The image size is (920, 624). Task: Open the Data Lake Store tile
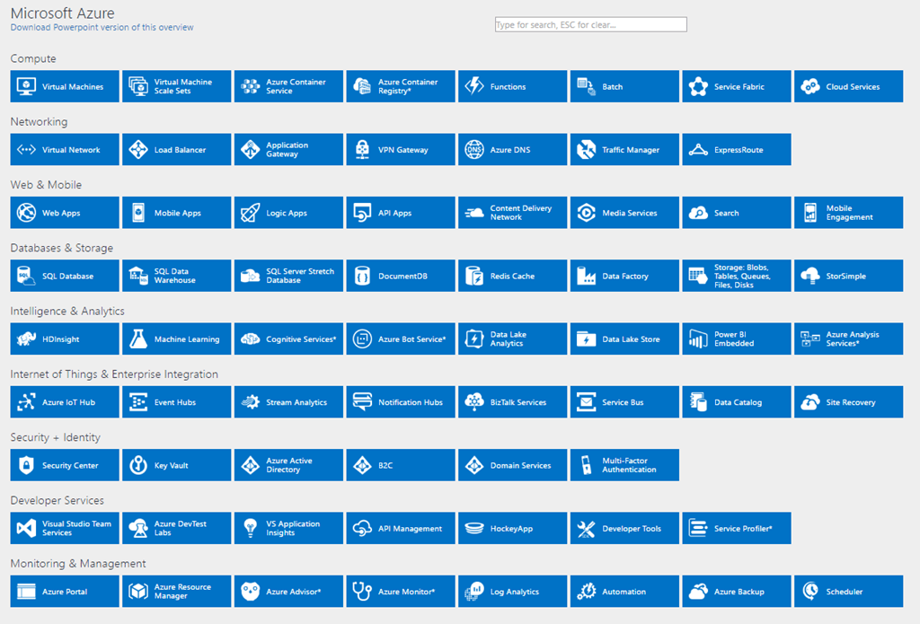click(625, 339)
